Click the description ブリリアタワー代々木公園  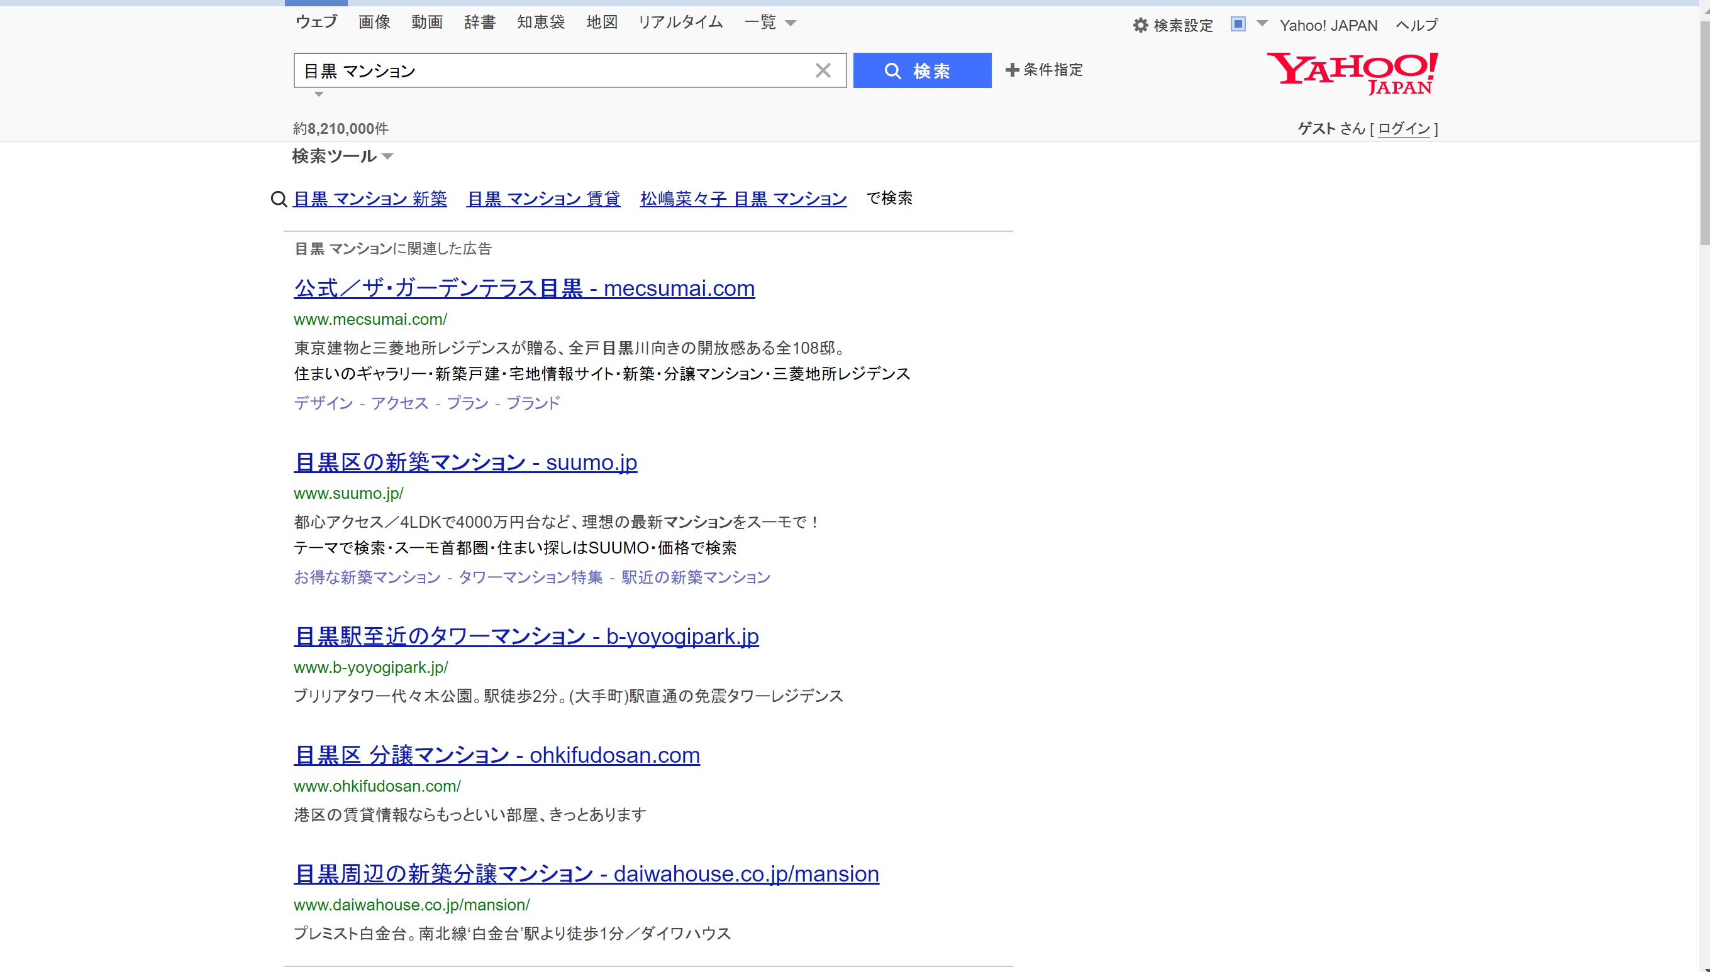[568, 696]
